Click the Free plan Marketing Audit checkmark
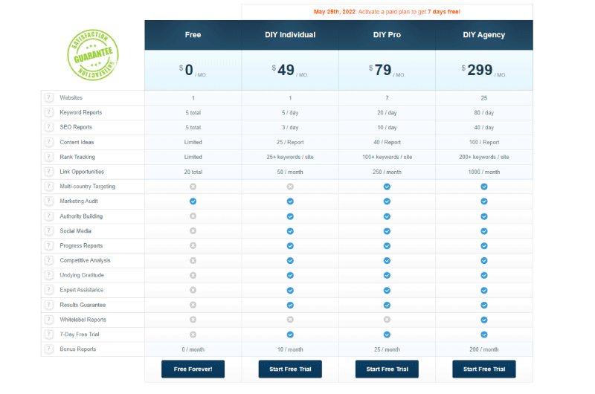Screen dimensions: 595x394 coord(193,201)
